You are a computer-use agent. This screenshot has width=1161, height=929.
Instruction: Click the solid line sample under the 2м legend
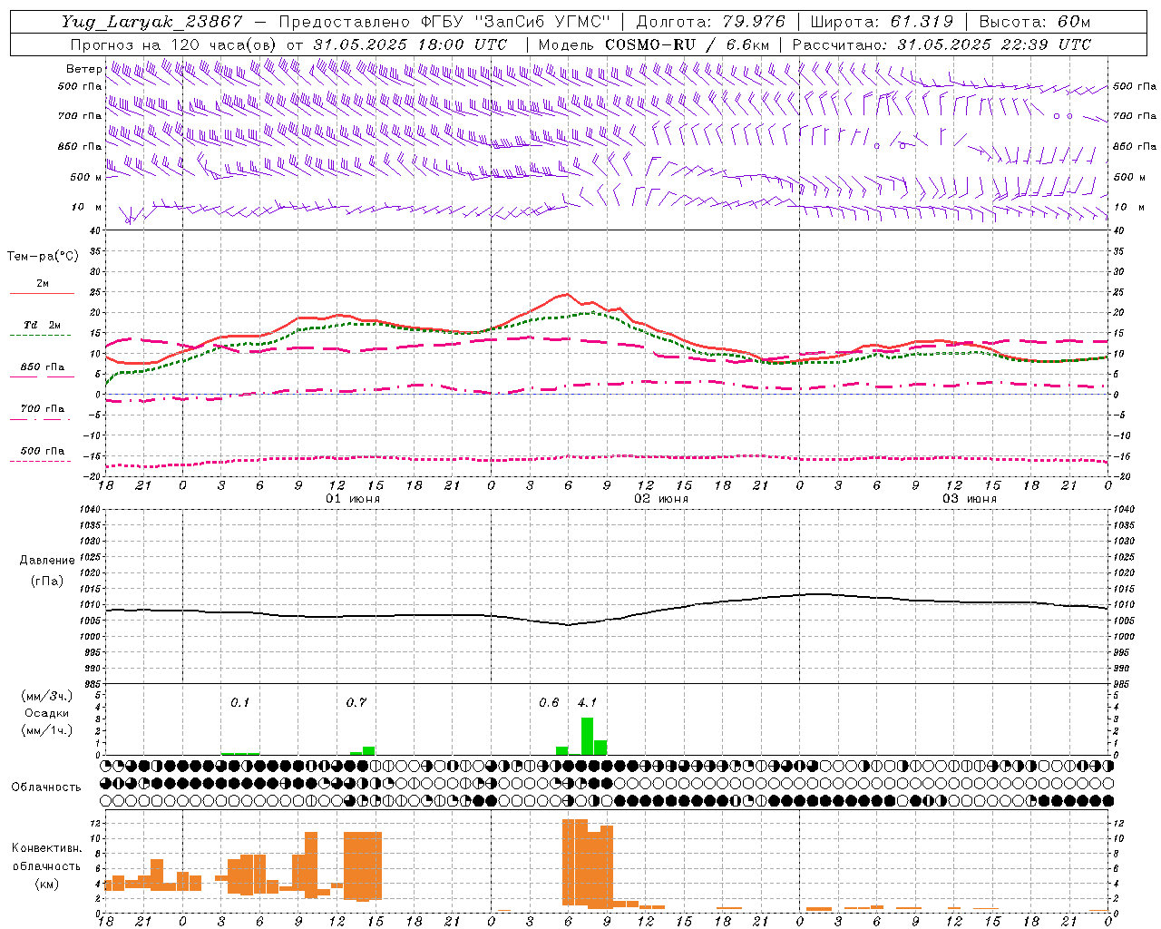(42, 293)
